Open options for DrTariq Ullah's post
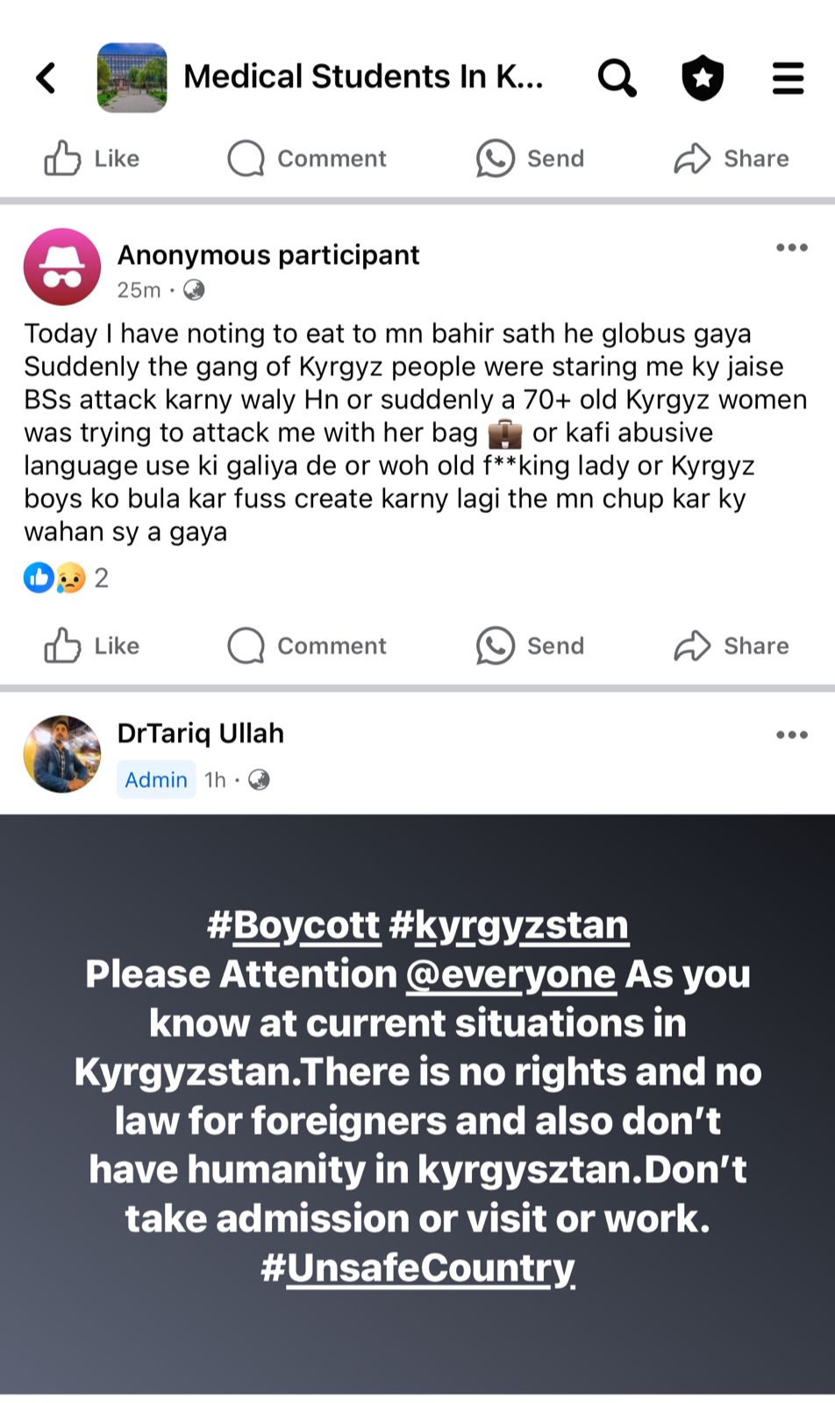The width and height of the screenshot is (835, 1403). [x=791, y=735]
